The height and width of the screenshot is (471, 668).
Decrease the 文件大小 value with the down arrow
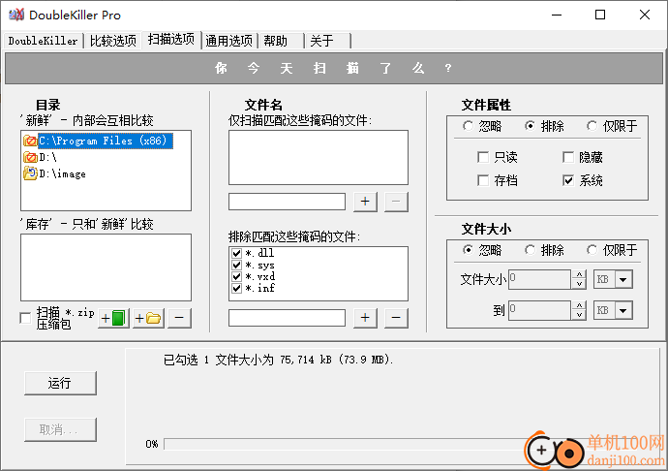[579, 284]
